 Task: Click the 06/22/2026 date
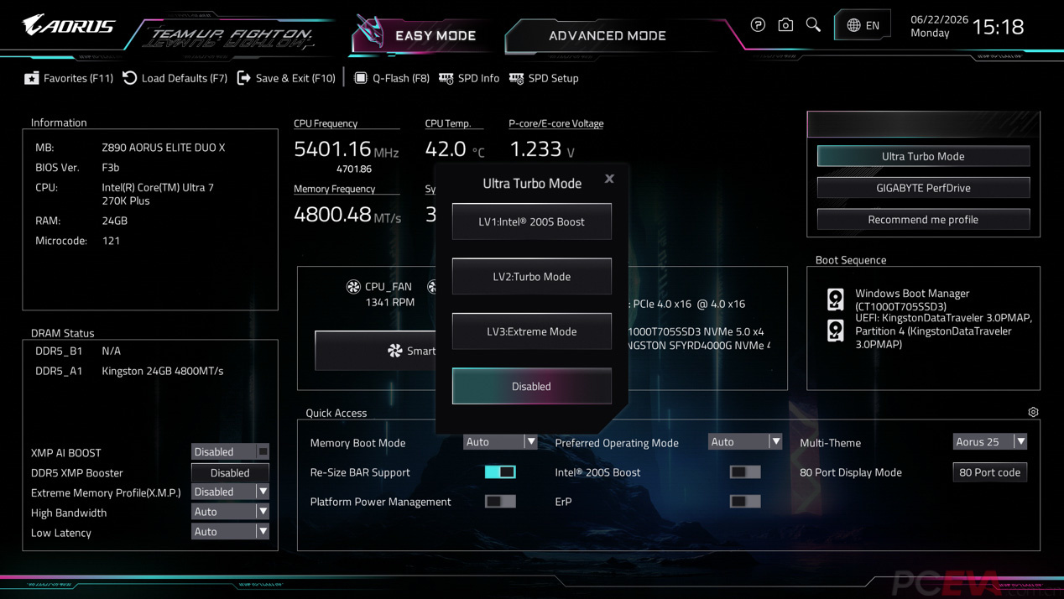[x=939, y=19]
